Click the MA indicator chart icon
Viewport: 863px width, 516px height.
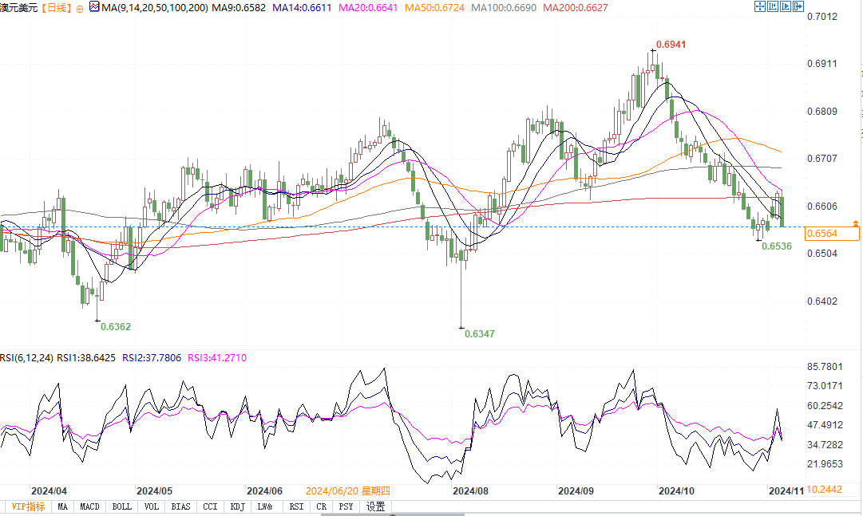pos(94,7)
